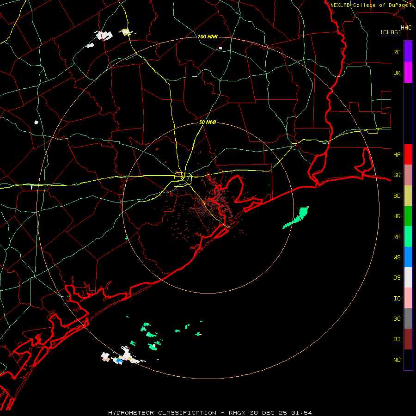Select the dusty pink GR legend swatch

[408, 175]
